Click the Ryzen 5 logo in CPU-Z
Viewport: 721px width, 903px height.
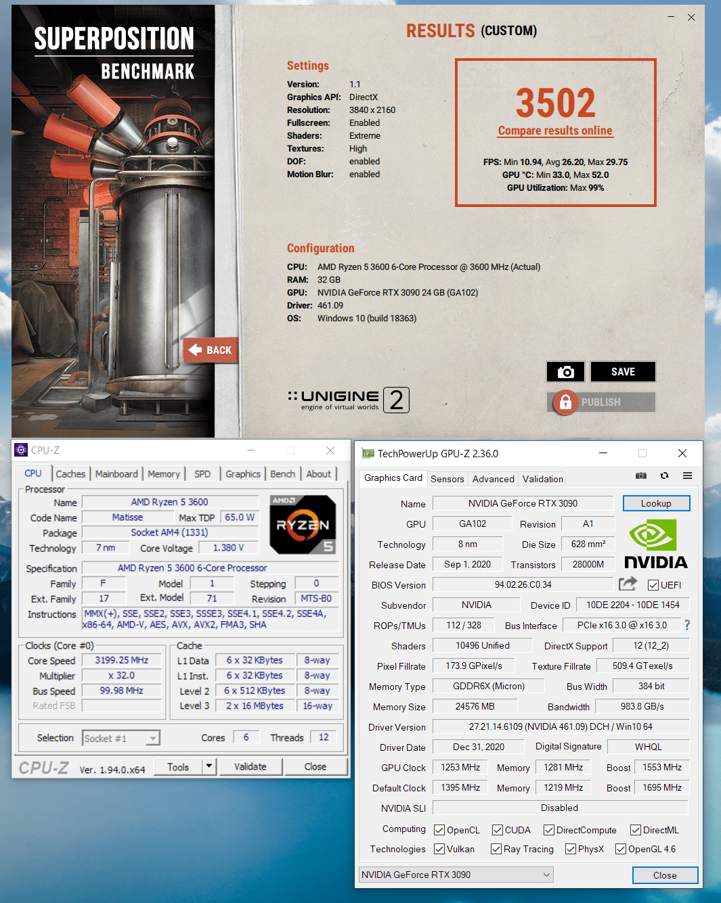(303, 524)
